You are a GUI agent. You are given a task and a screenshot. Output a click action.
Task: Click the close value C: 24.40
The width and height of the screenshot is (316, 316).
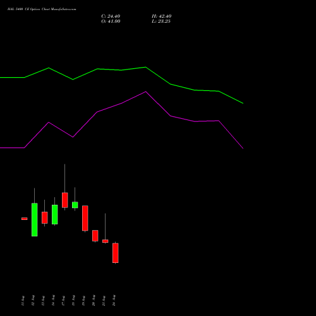click(111, 16)
